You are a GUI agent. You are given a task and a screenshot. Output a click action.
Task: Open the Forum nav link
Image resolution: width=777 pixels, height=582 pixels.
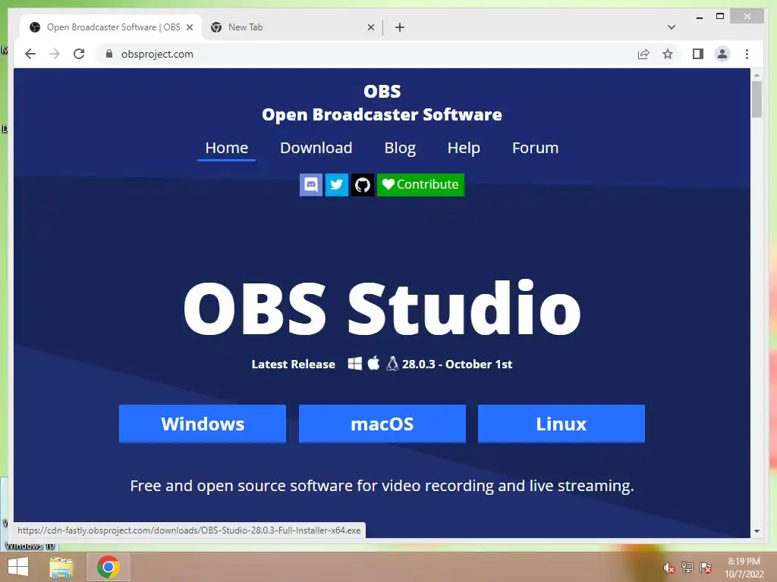pyautogui.click(x=535, y=148)
